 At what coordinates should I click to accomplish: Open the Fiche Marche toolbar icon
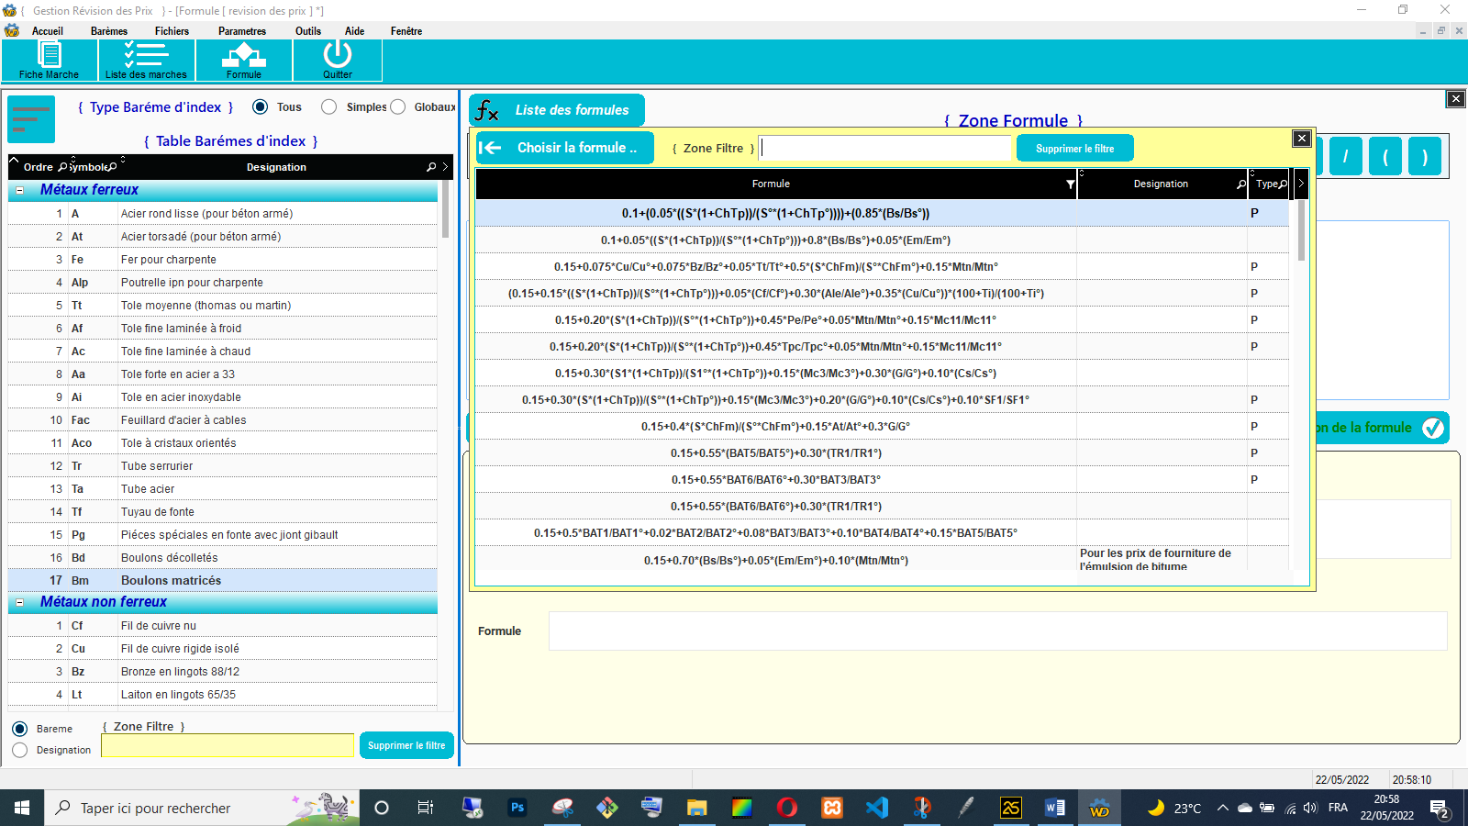[50, 56]
